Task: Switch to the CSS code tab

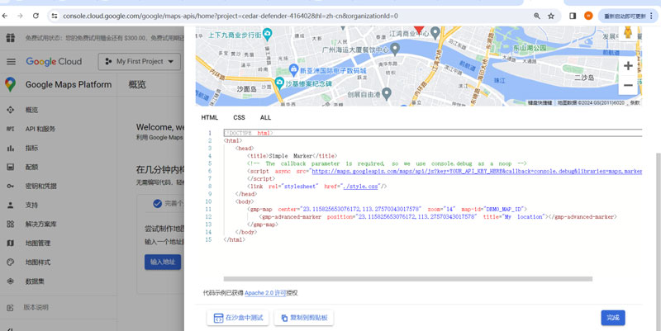Action: 239,118
